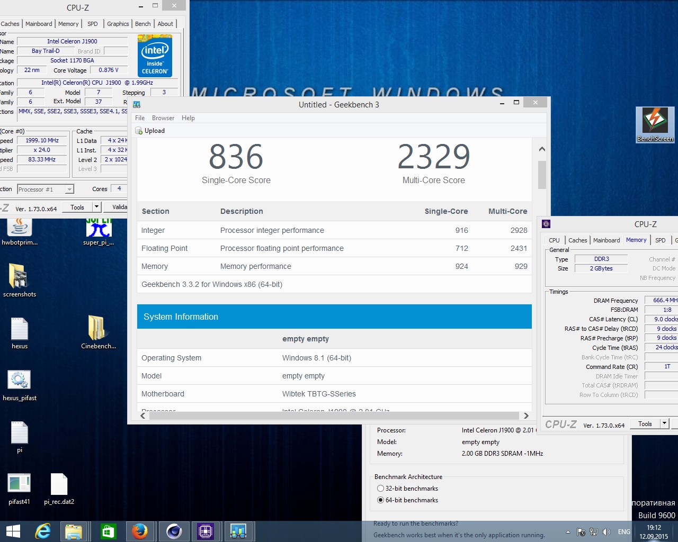Image resolution: width=678 pixels, height=542 pixels.
Task: Click the CPU-Z Memory window title icon
Action: point(546,224)
